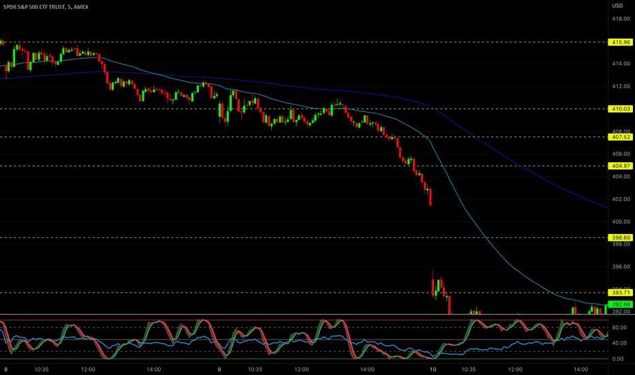Click the USD currency label

point(617,5)
